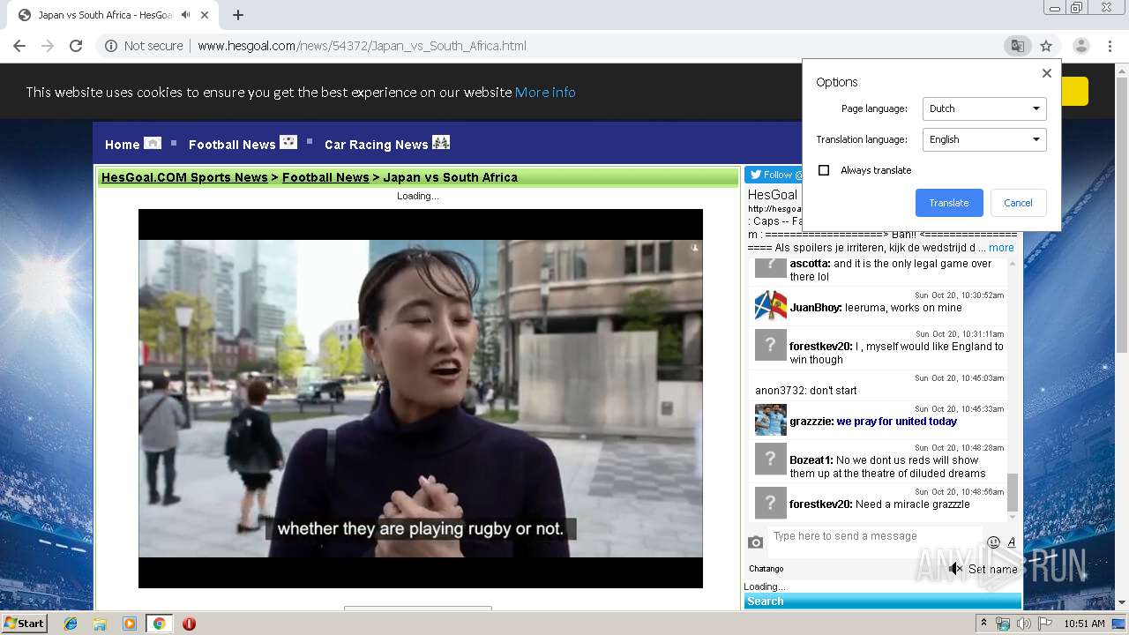Open a new tab with the plus button
This screenshot has width=1129, height=635.
(238, 15)
